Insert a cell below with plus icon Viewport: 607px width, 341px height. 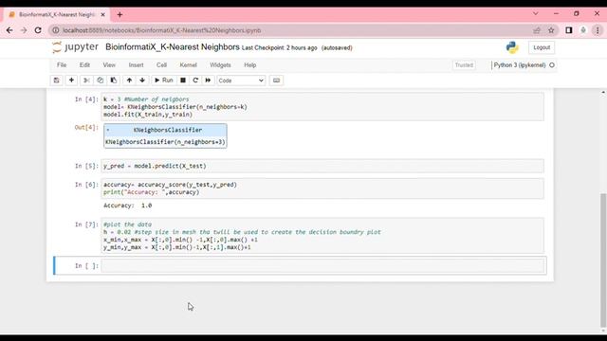click(71, 81)
